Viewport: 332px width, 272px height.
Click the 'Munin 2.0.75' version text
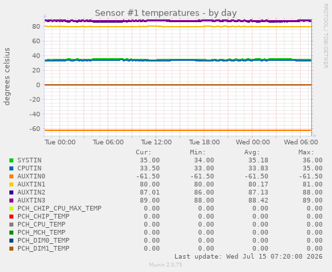click(166, 265)
